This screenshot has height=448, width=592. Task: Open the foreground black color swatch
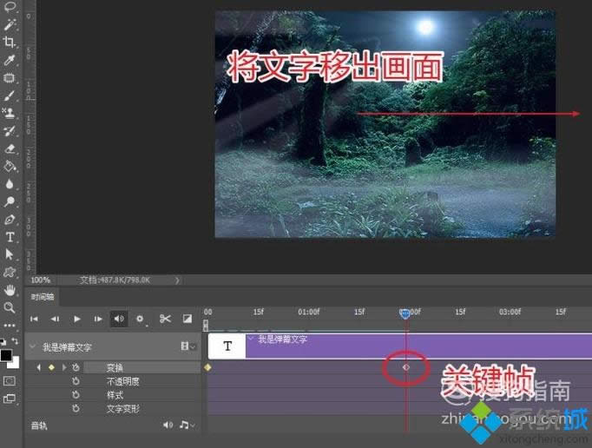(x=6, y=355)
